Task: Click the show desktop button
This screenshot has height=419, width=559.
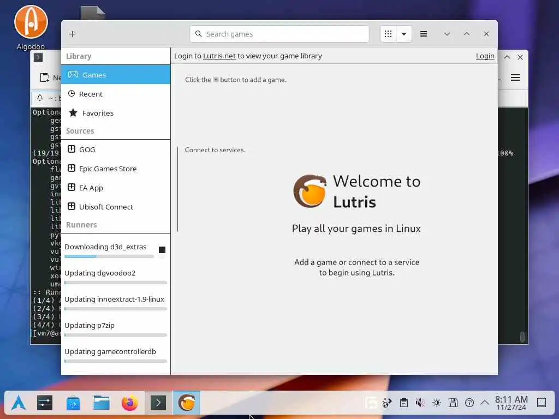Action: (542, 403)
